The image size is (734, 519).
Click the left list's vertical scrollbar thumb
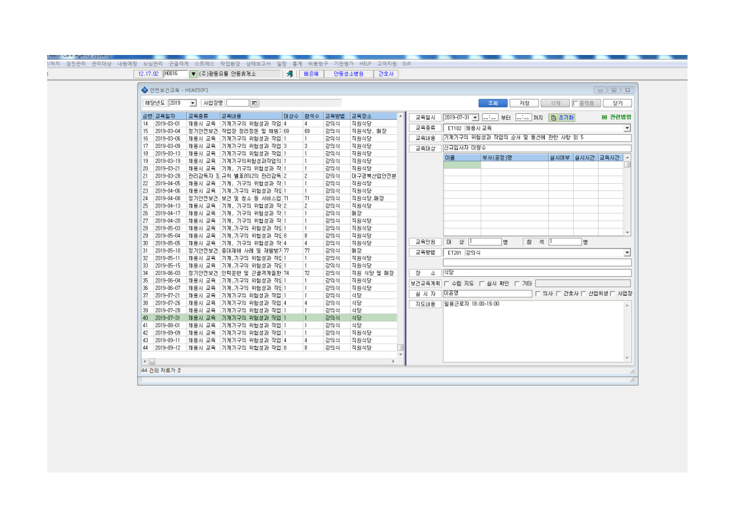pyautogui.click(x=400, y=348)
